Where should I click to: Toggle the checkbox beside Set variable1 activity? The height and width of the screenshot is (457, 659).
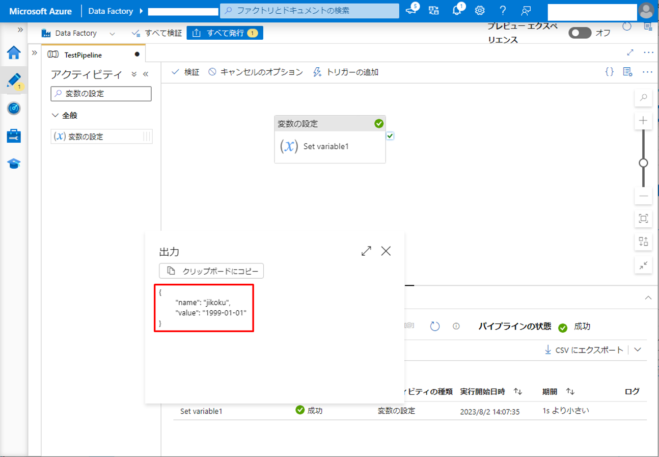point(390,136)
